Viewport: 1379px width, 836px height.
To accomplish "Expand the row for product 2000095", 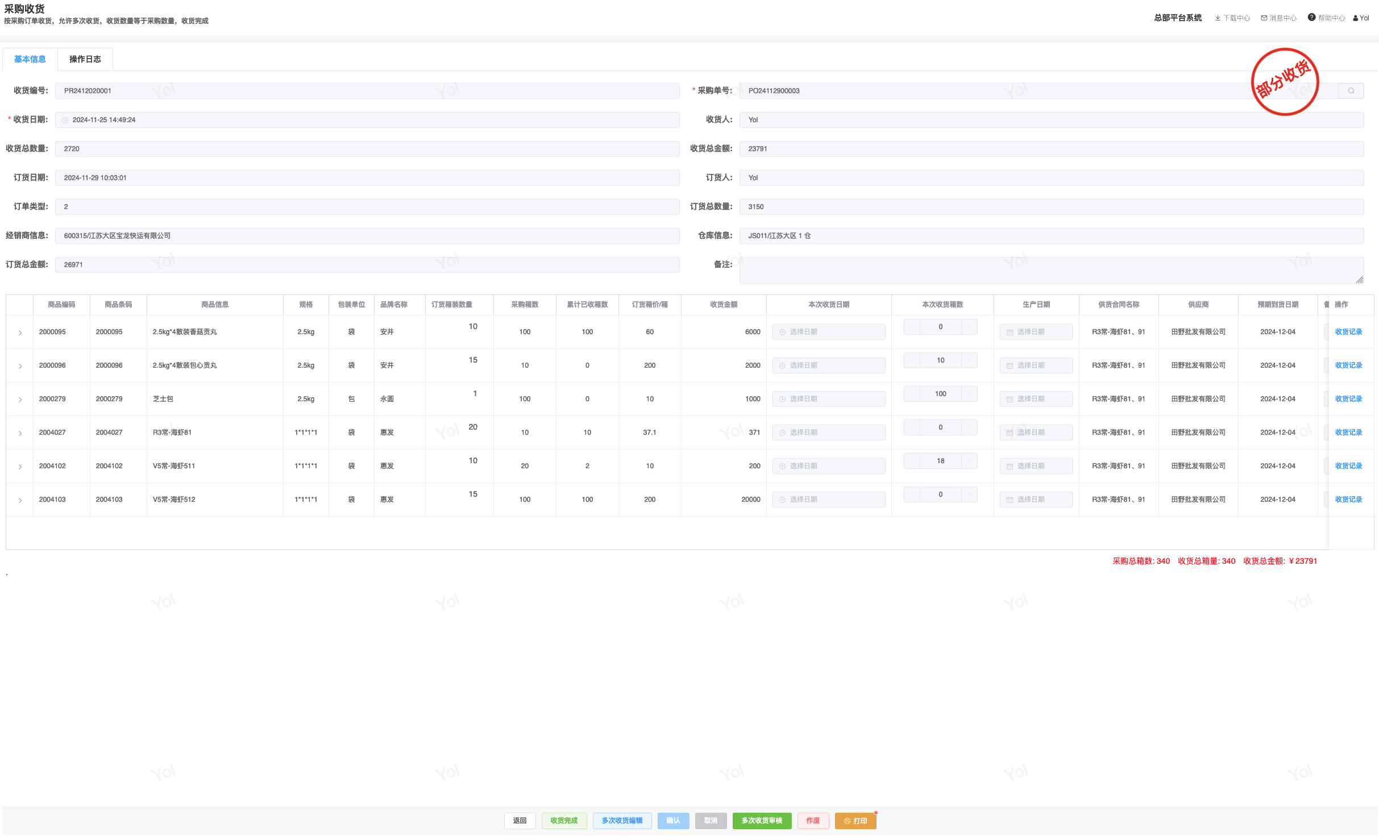I will (20, 332).
